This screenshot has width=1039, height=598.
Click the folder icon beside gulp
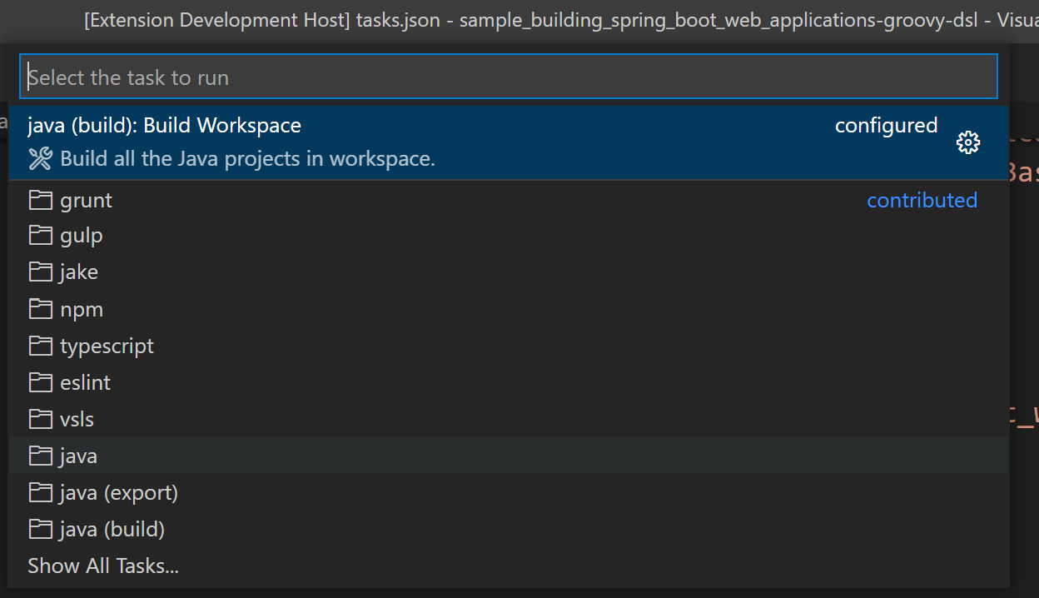[40, 236]
